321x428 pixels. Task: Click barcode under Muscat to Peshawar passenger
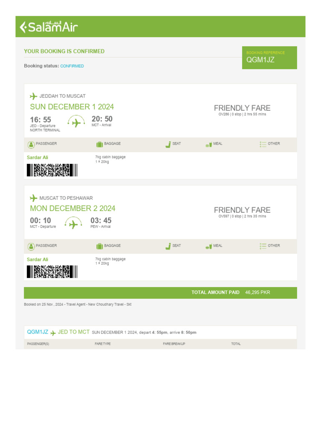tap(52, 272)
